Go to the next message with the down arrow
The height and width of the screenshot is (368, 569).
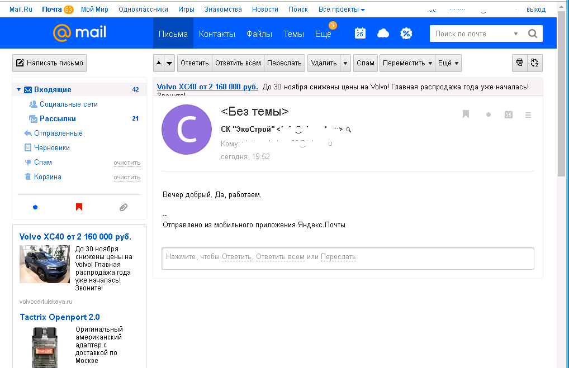169,63
